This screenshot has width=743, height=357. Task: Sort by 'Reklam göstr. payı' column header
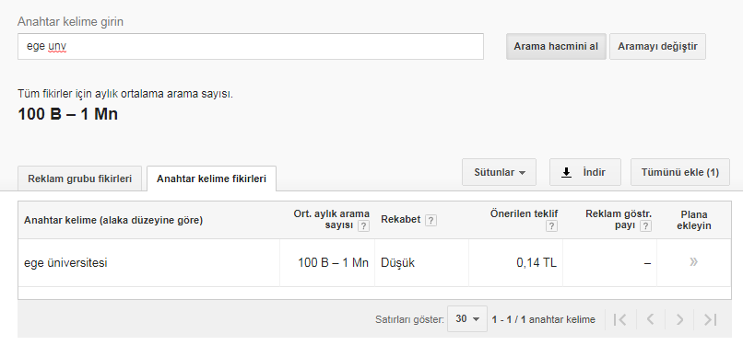coord(619,219)
